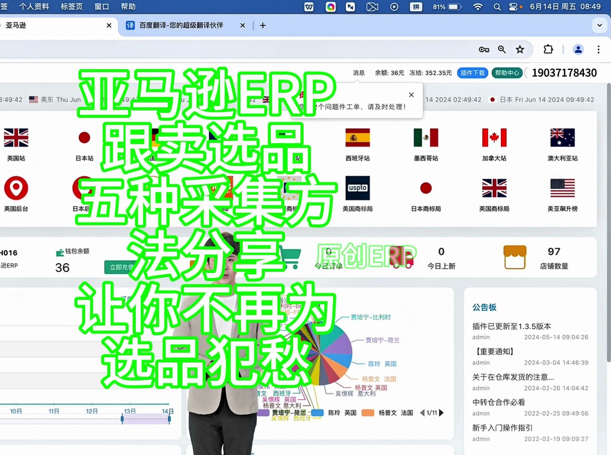The image size is (611, 455).
Task: Open notice 插件已更新至1.3.5版本
Action: coord(511,326)
